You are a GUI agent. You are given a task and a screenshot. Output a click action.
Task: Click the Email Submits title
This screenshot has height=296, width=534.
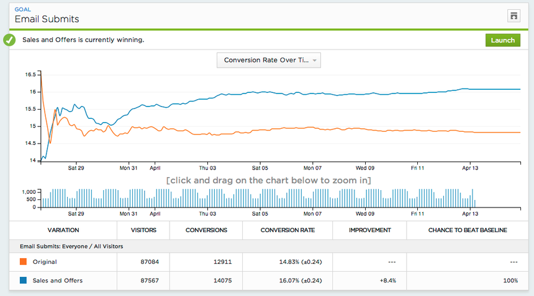coord(47,19)
